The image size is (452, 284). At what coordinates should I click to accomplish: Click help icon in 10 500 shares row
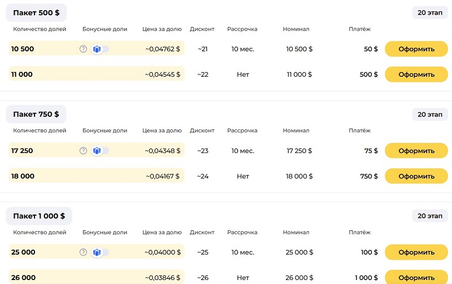click(x=83, y=49)
